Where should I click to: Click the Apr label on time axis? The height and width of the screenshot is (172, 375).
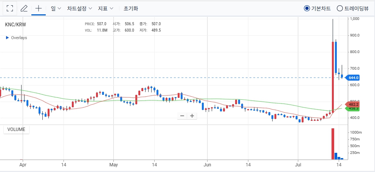pyautogui.click(x=22, y=164)
